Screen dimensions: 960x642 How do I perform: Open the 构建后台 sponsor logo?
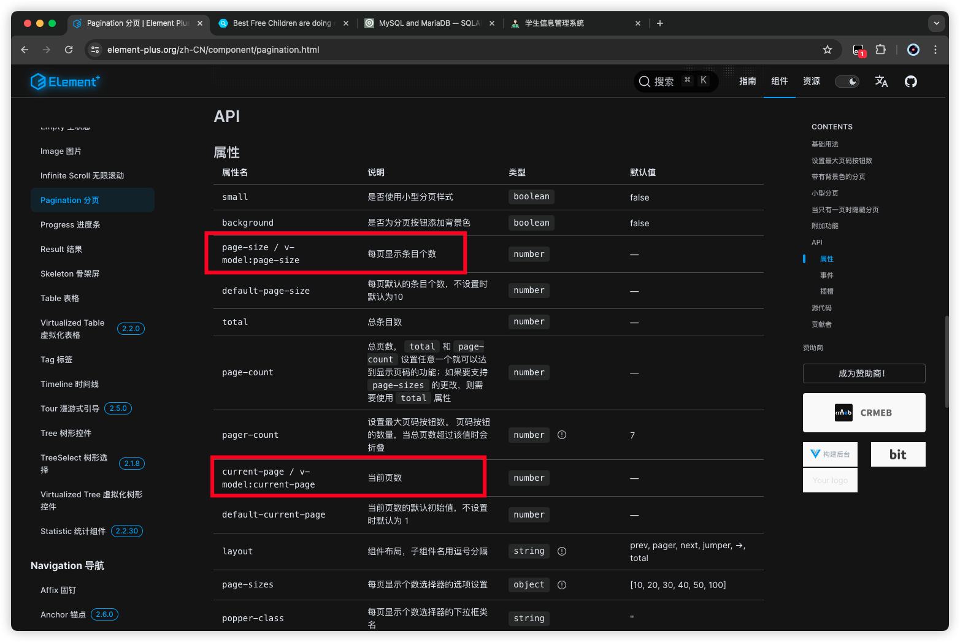(830, 454)
